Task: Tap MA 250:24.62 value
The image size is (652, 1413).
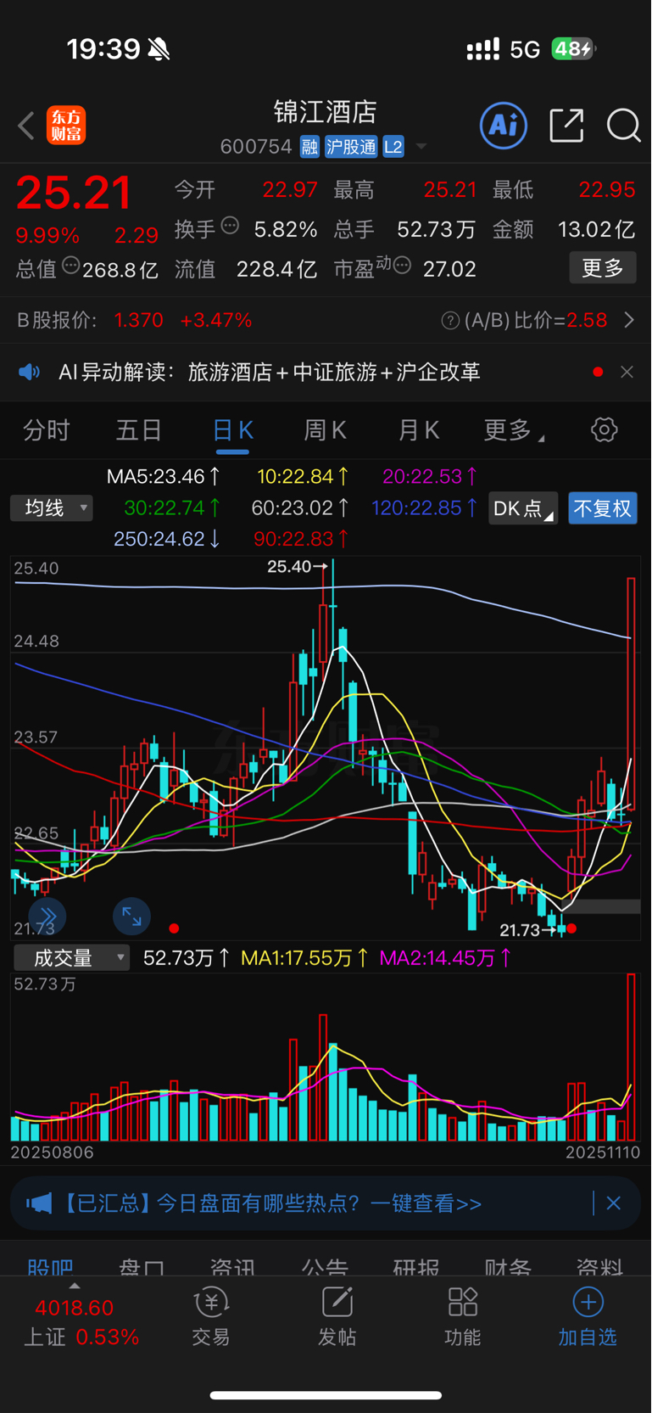Action: (x=167, y=539)
